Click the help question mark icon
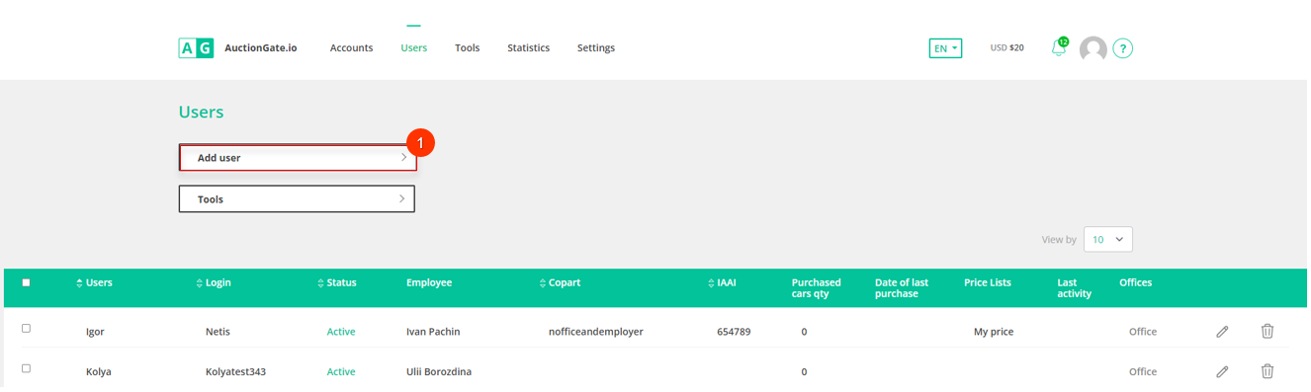This screenshot has width=1311, height=392. point(1122,48)
